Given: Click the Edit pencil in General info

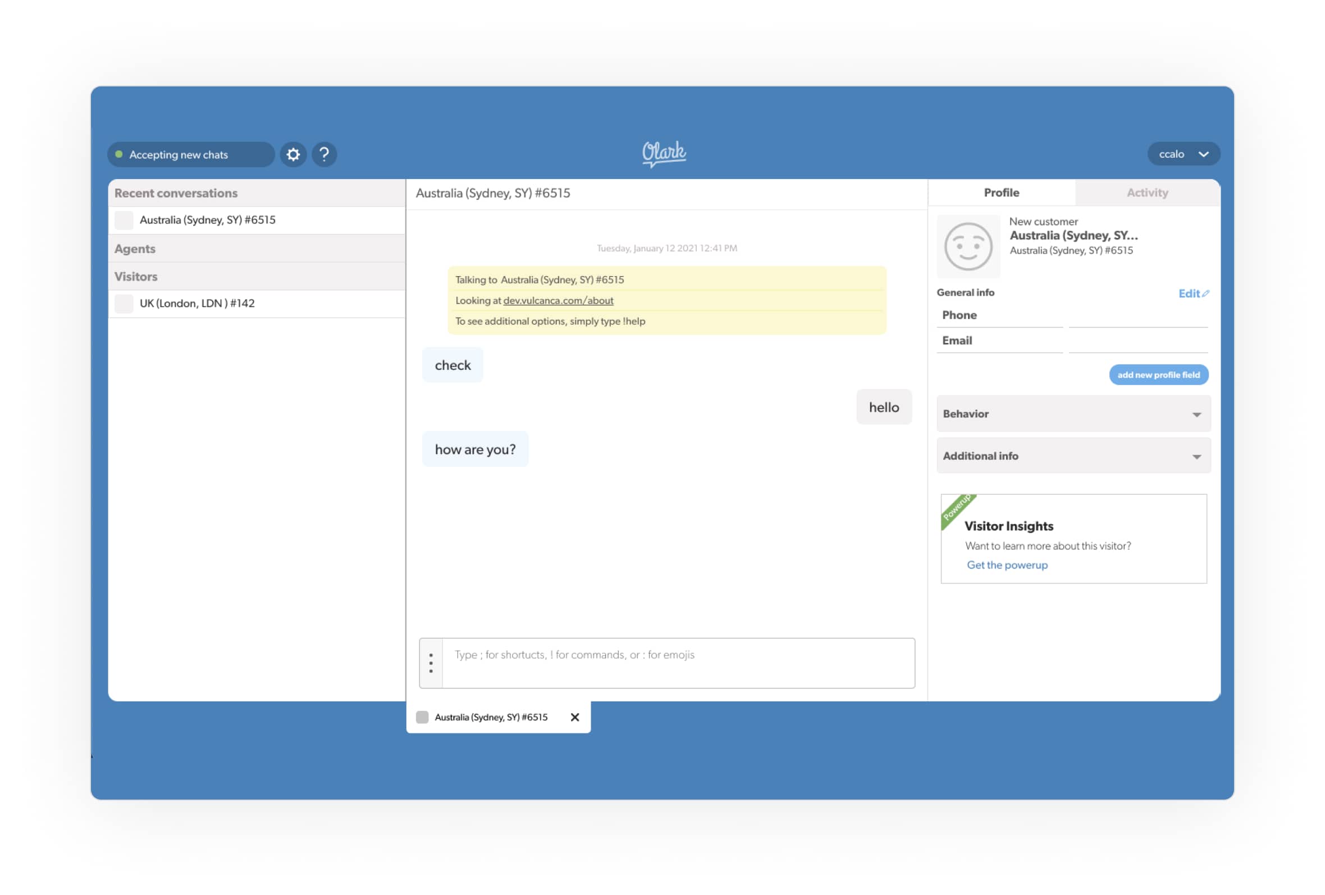Looking at the screenshot, I should click(x=1193, y=293).
